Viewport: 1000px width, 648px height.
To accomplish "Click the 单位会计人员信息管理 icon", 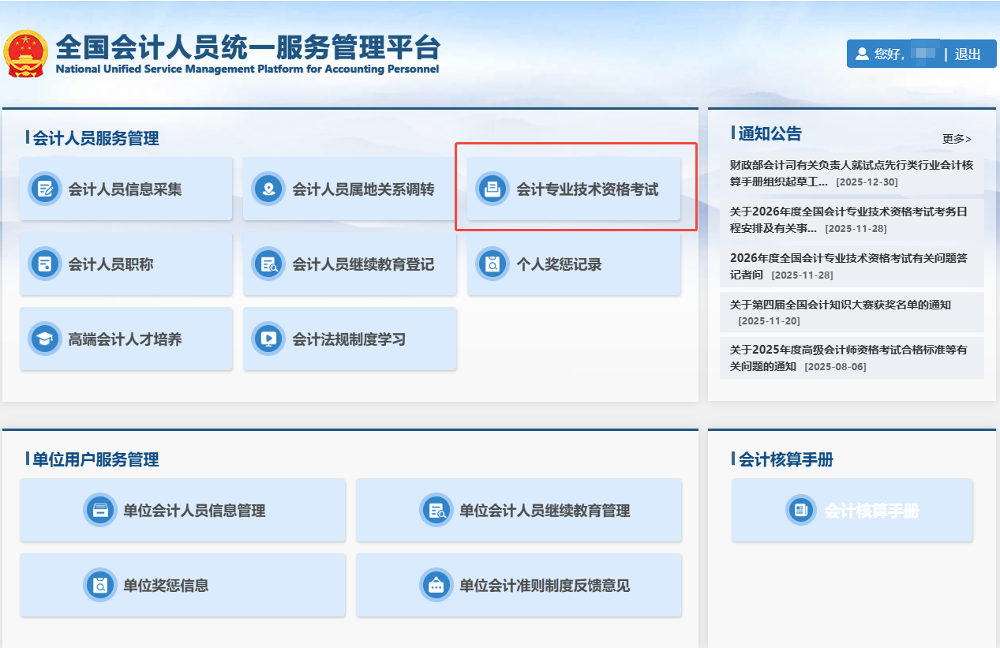I will pos(100,510).
